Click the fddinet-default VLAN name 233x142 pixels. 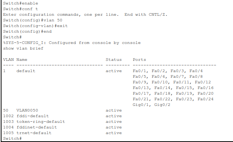click(x=37, y=127)
